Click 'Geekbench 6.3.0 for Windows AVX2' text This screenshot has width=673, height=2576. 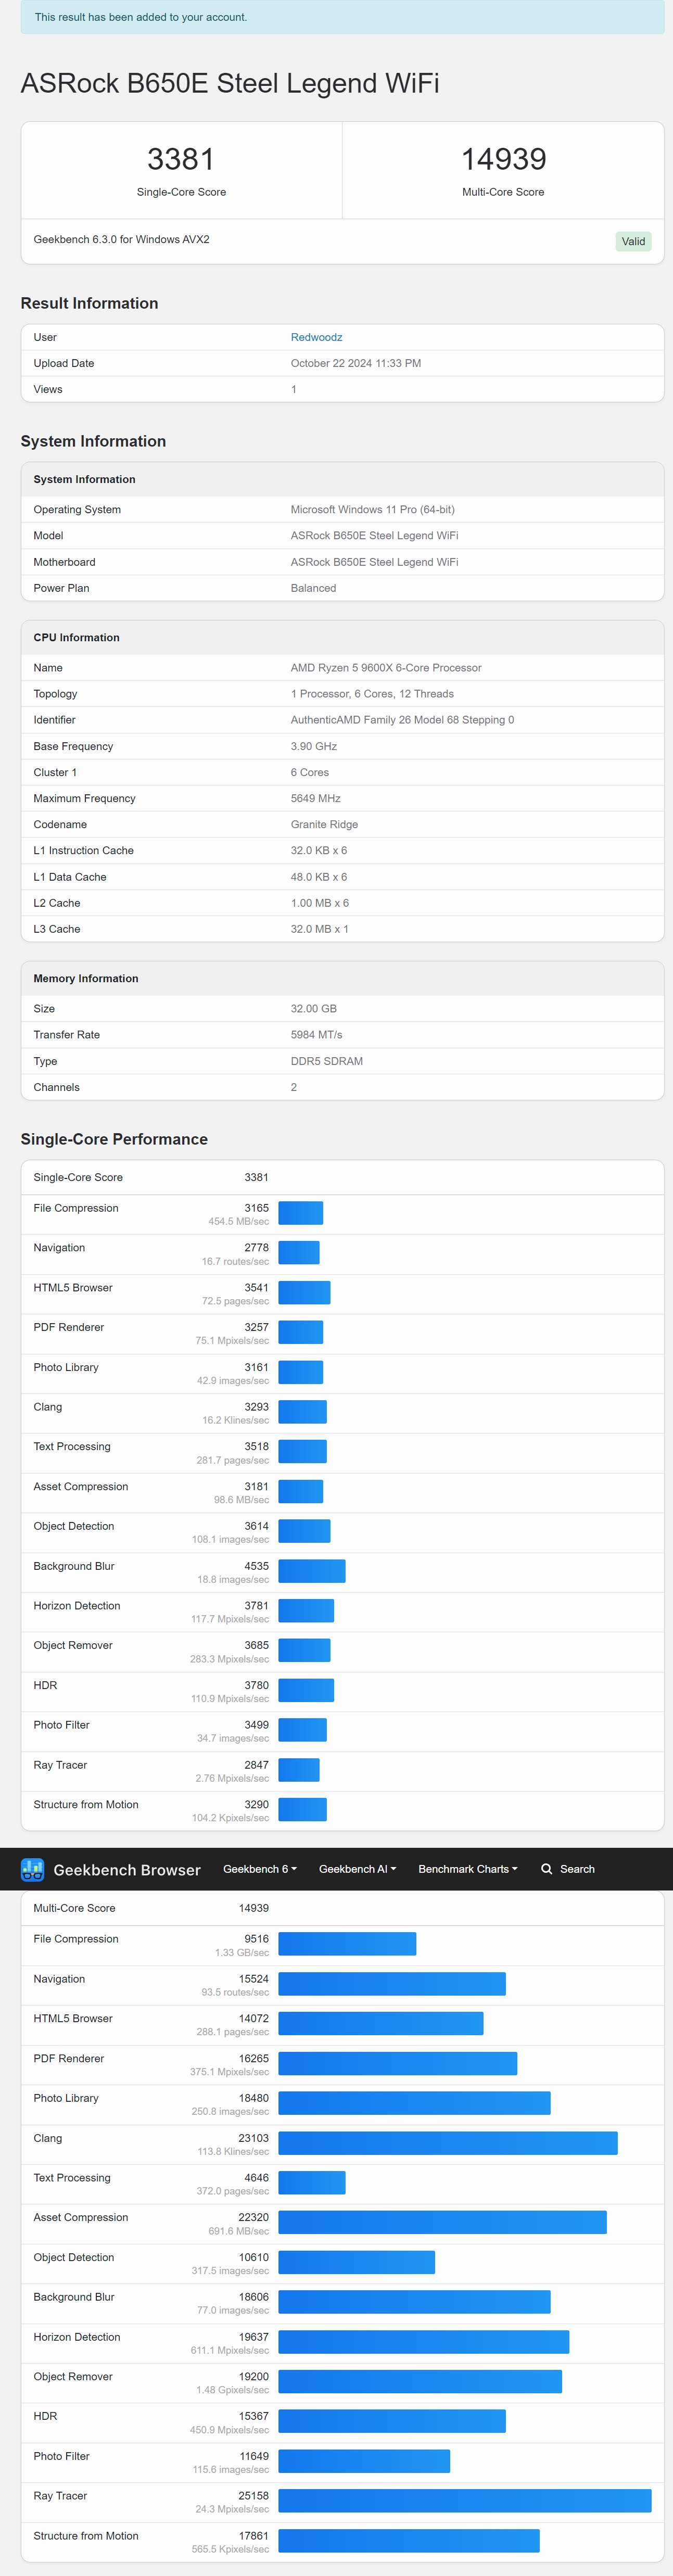click(121, 240)
